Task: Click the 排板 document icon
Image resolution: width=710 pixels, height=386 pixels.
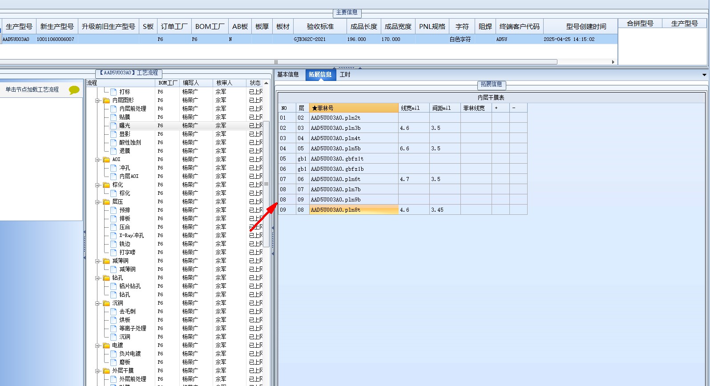Action: click(113, 219)
